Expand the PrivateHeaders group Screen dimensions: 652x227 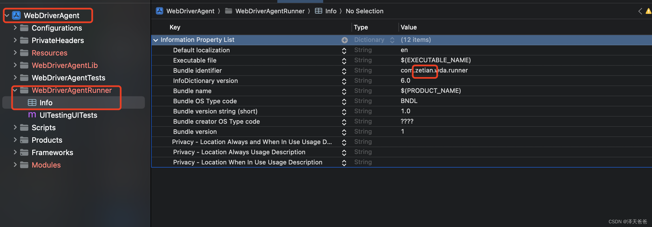[x=15, y=40]
